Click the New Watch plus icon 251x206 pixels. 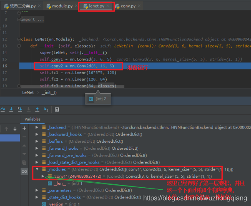pos(24,128)
